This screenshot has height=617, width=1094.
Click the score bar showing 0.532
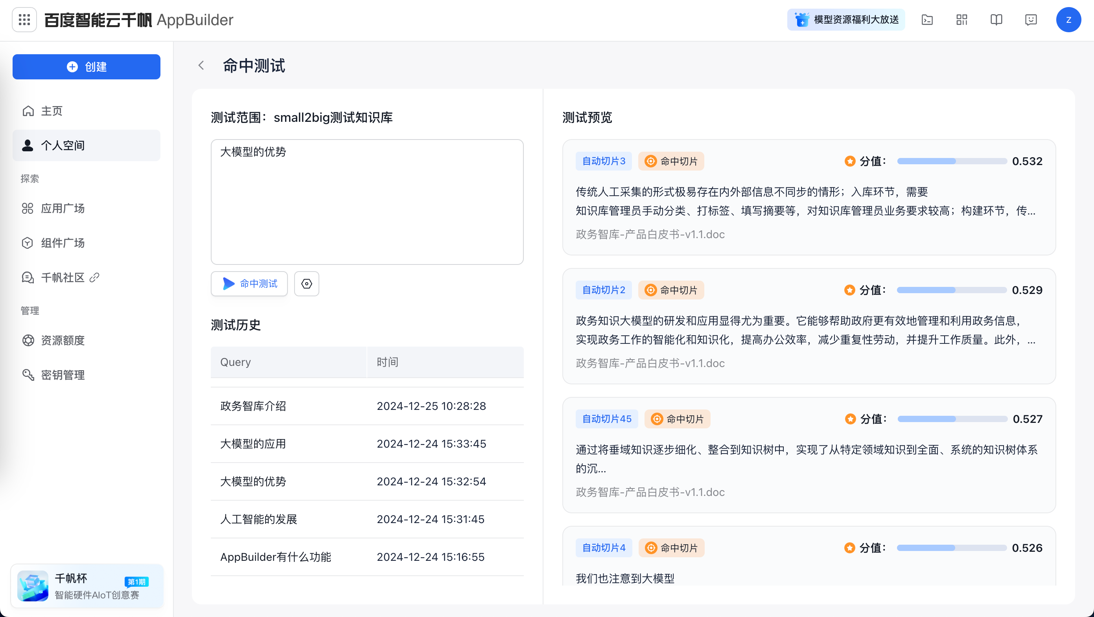[x=952, y=161]
